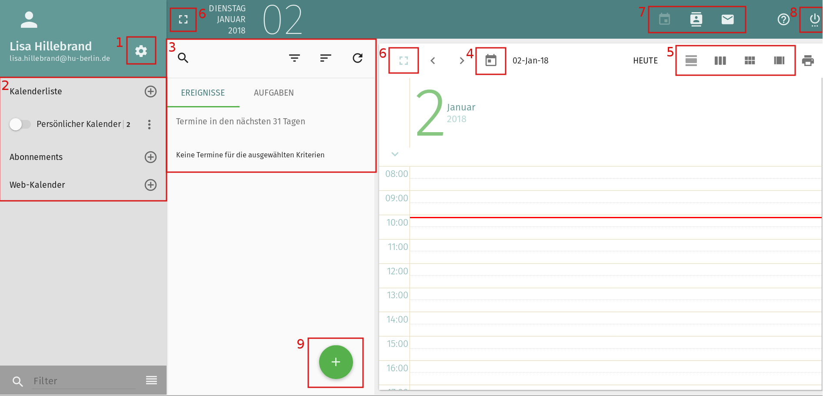Add a new calendar next to Kalenderliste

(x=150, y=91)
